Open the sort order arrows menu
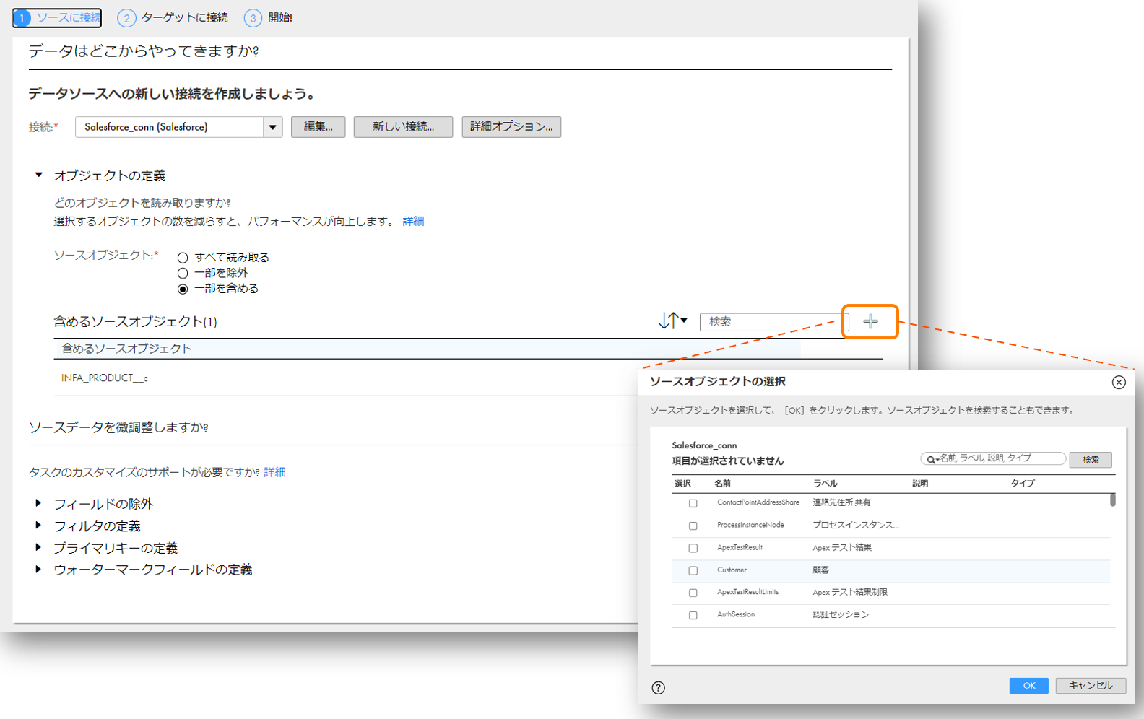Image resolution: width=1144 pixels, height=719 pixels. pyautogui.click(x=673, y=321)
